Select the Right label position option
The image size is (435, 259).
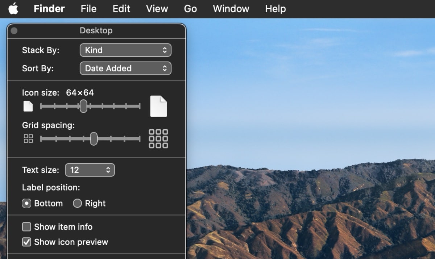[77, 204]
